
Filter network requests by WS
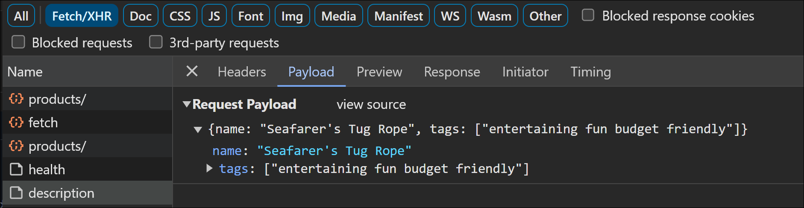point(450,16)
